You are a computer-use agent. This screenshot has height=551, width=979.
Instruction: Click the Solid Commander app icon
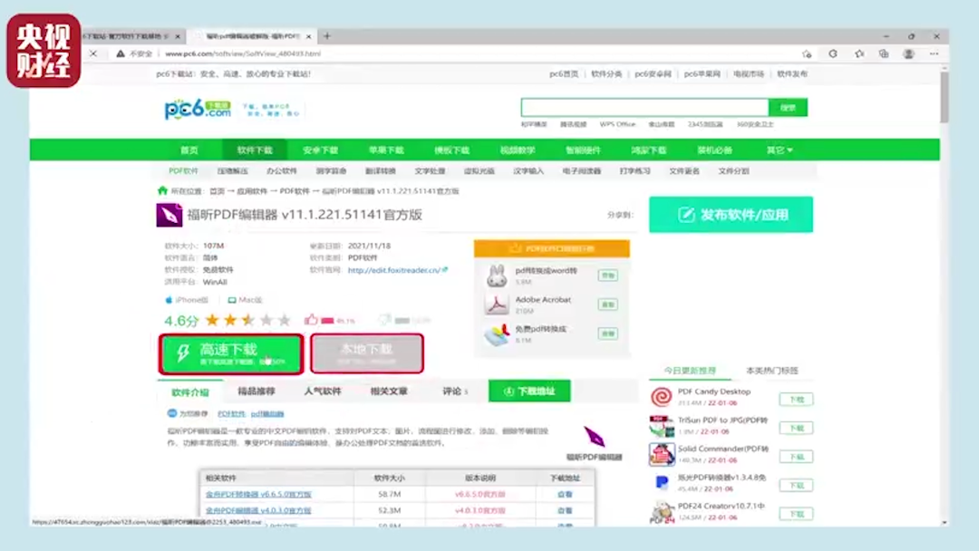pyautogui.click(x=662, y=454)
